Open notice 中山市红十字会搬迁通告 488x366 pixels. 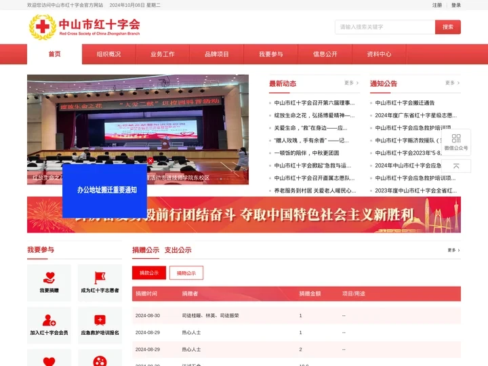pos(405,103)
